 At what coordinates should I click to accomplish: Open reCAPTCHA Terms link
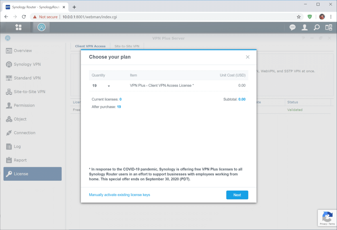point(332,224)
